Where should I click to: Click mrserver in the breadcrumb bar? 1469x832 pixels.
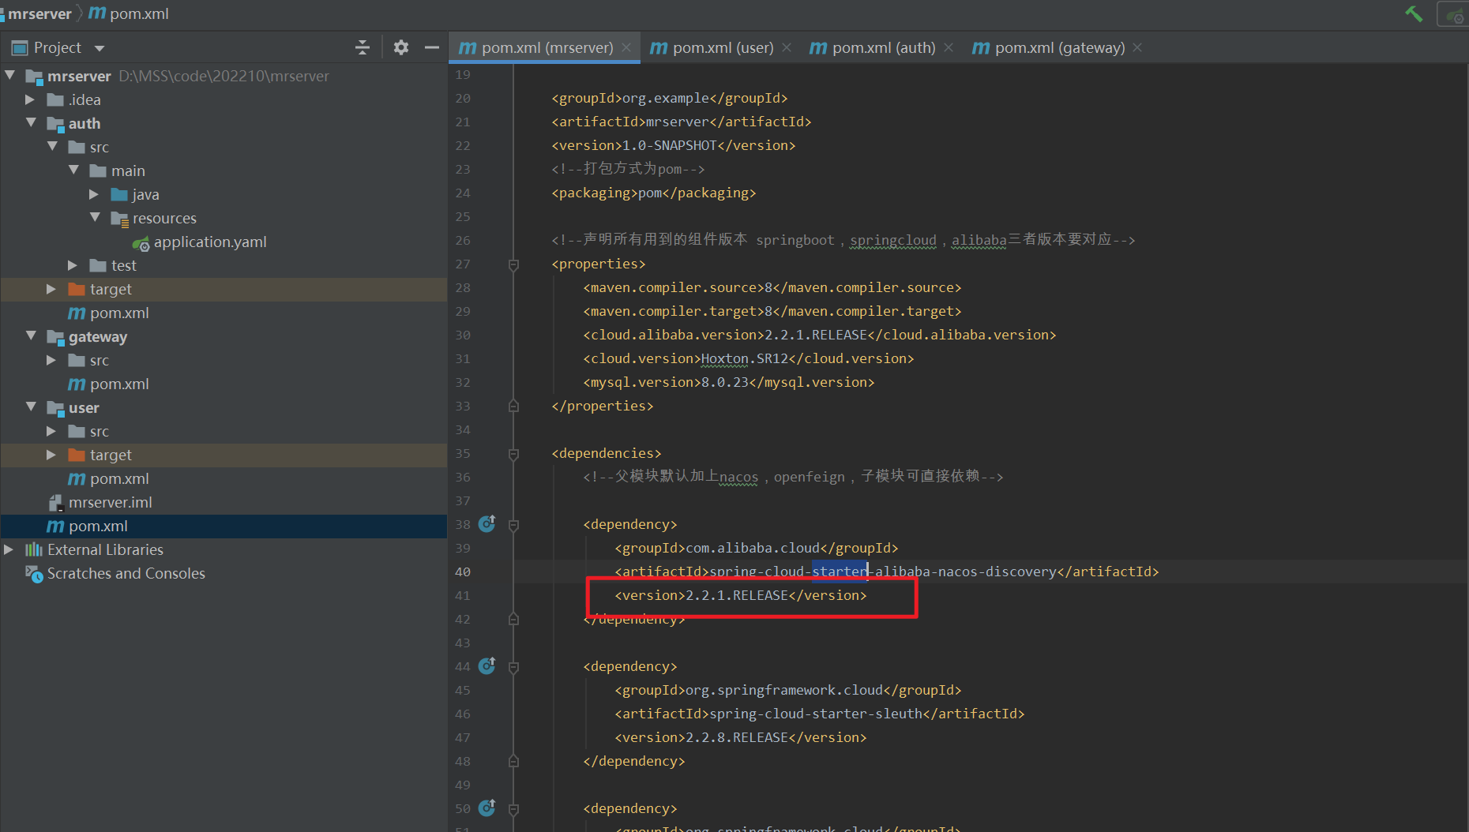tap(39, 13)
